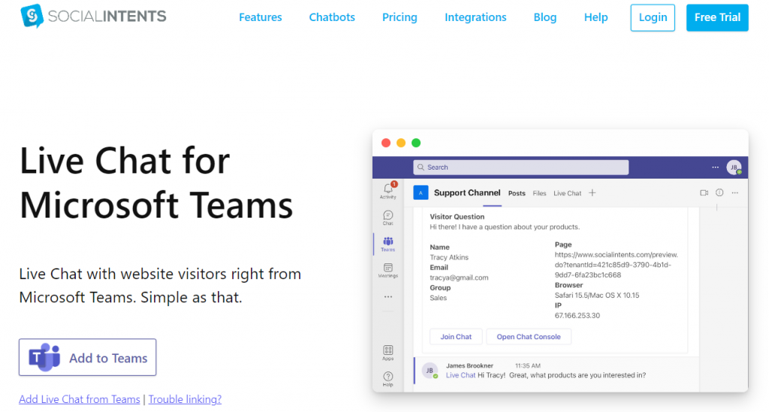
Task: Click the Add to Teams button
Action: click(88, 358)
